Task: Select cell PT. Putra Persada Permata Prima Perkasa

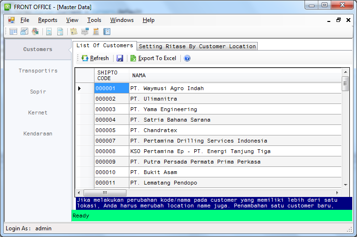Action: coord(235,162)
